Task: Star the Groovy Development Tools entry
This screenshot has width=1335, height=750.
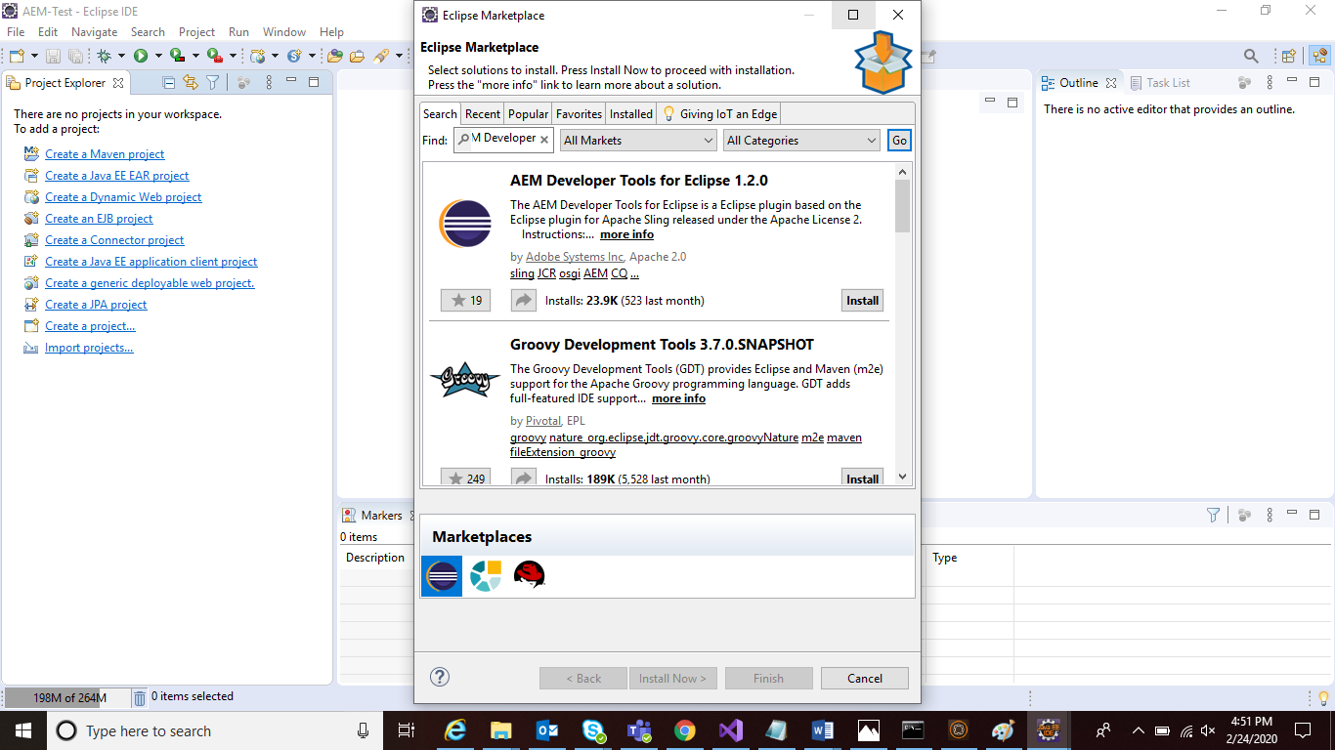Action: tap(464, 478)
